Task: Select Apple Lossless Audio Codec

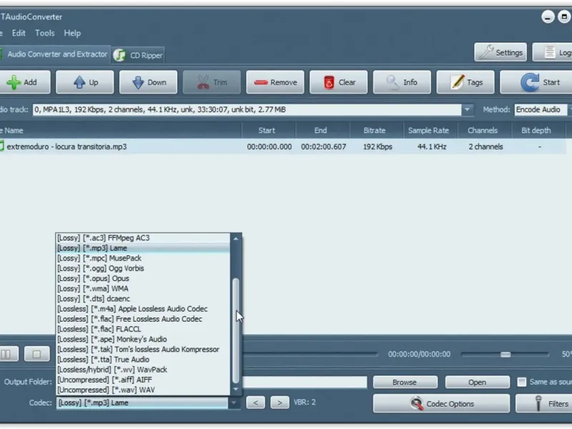Action: 144,309
